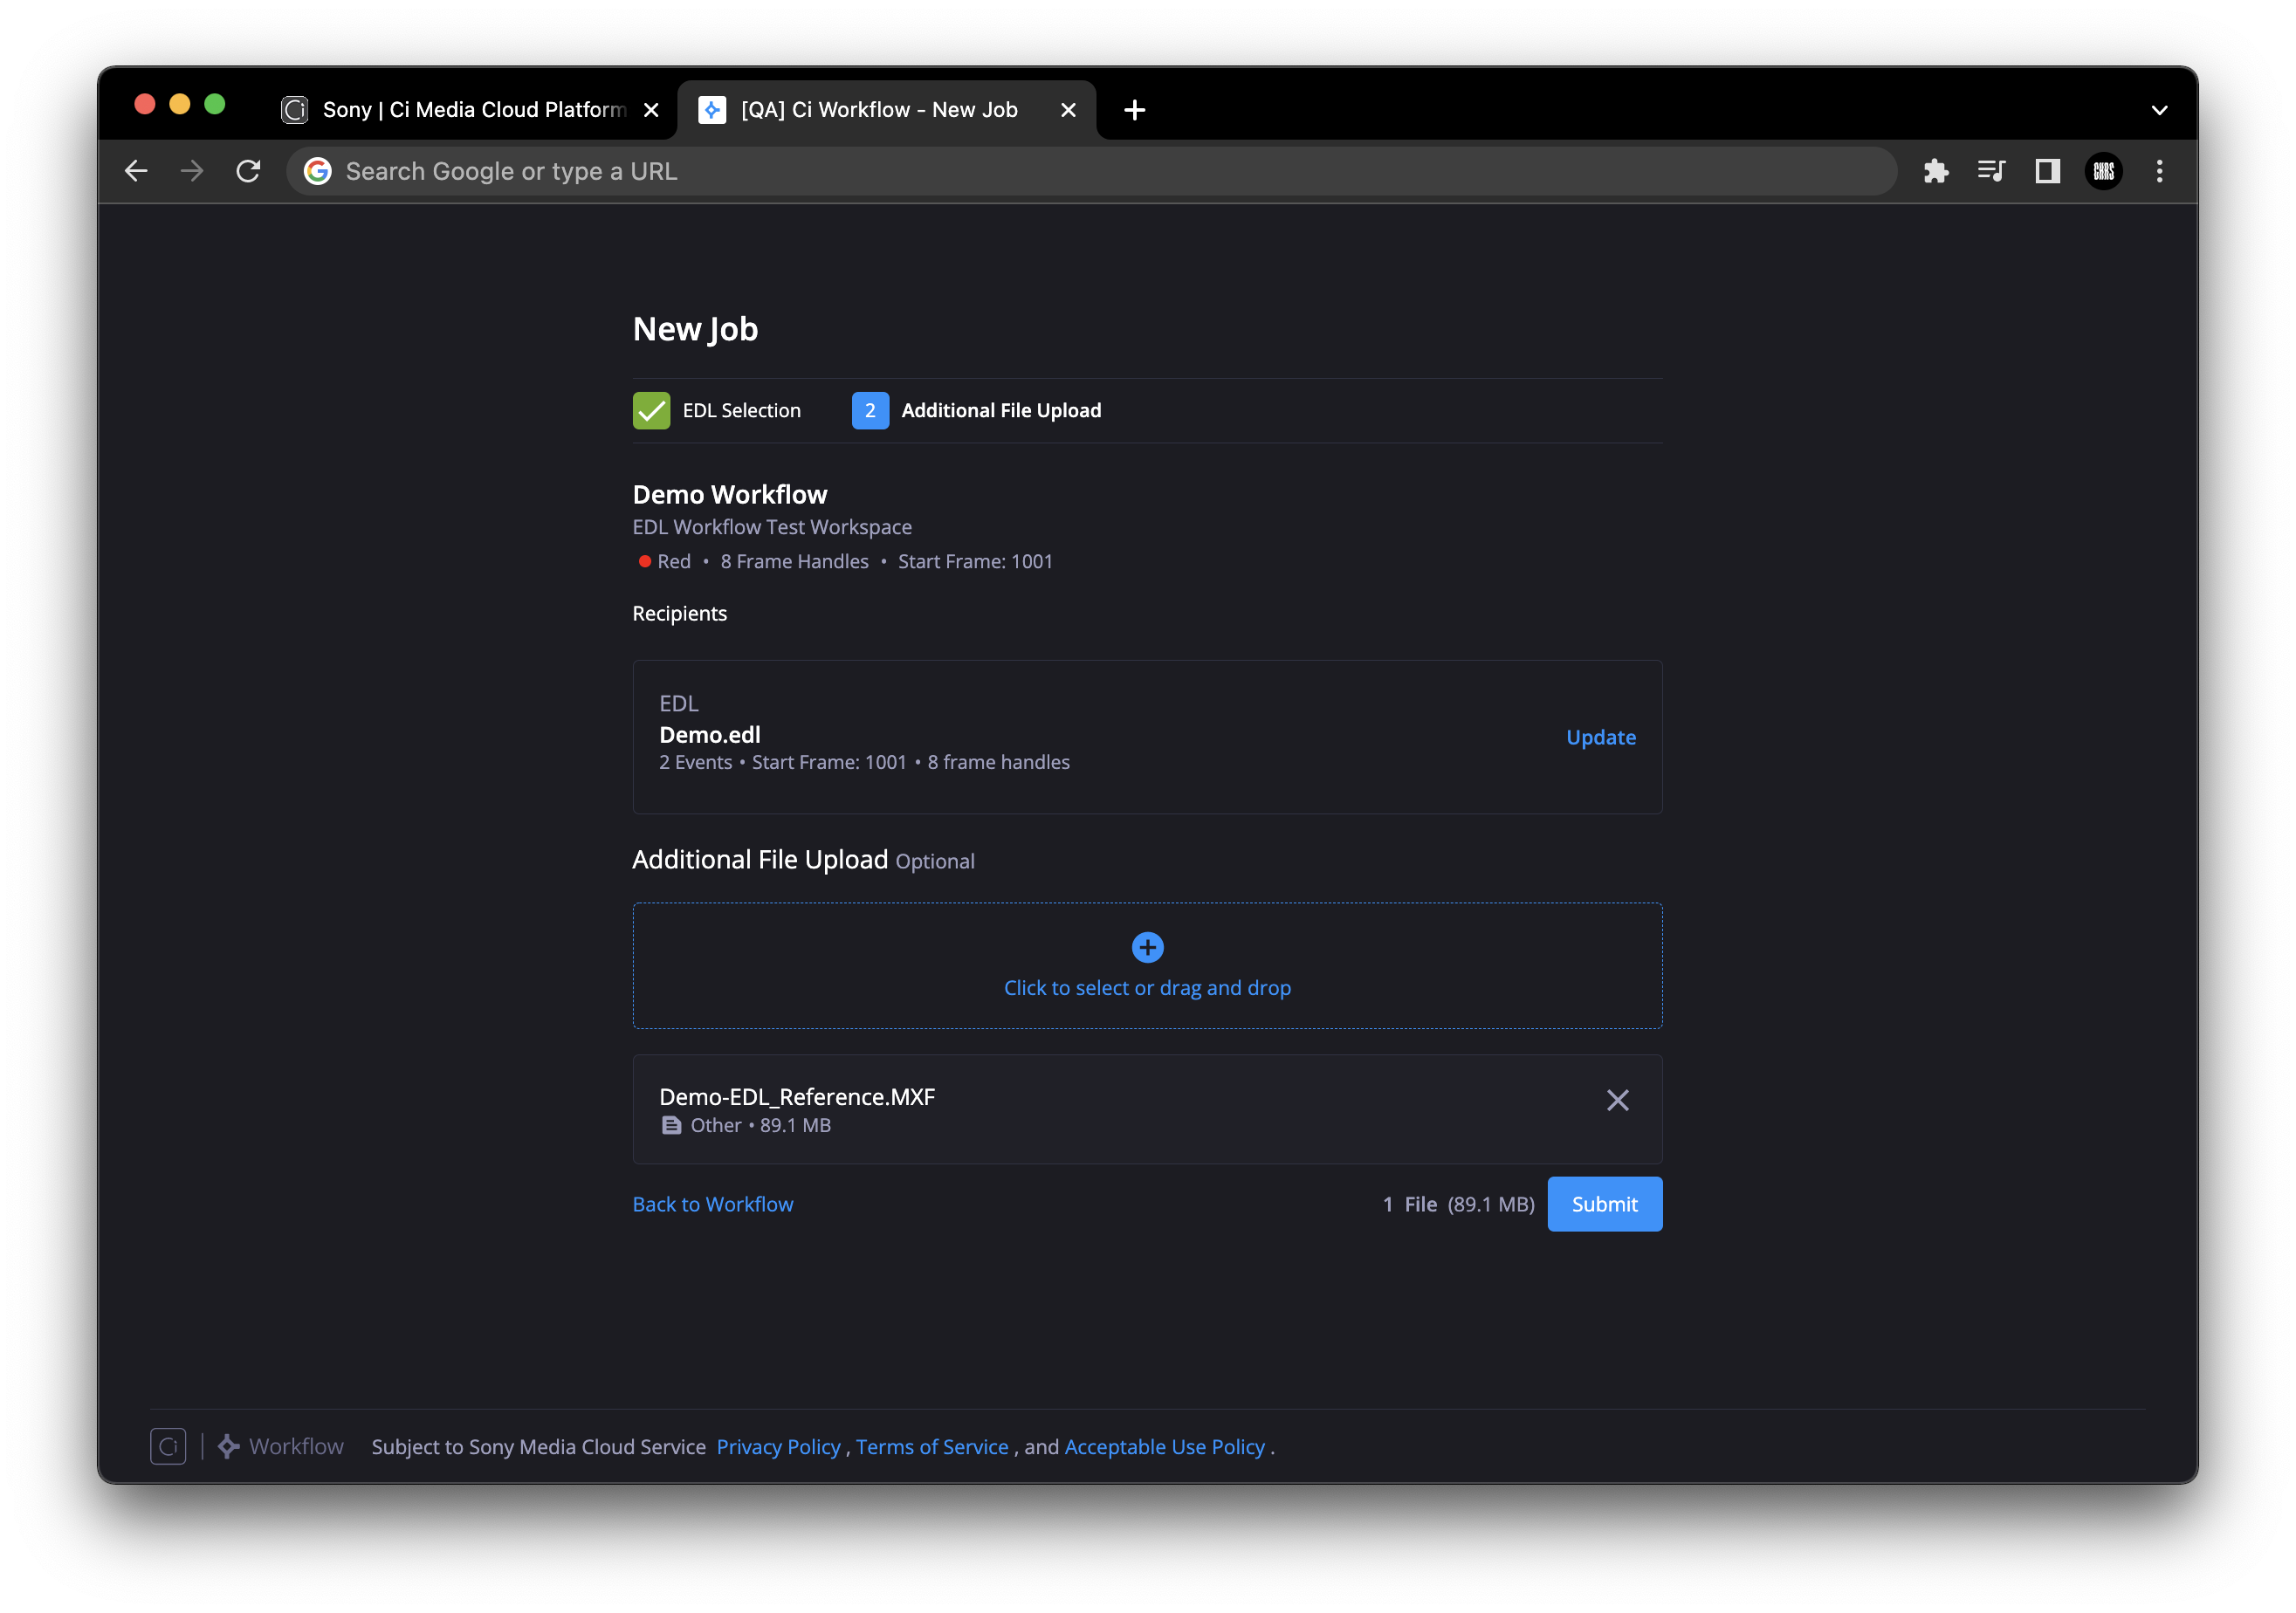Viewport: 2296px width, 1613px height.
Task: Open the extensions puzzle icon
Action: point(1936,171)
